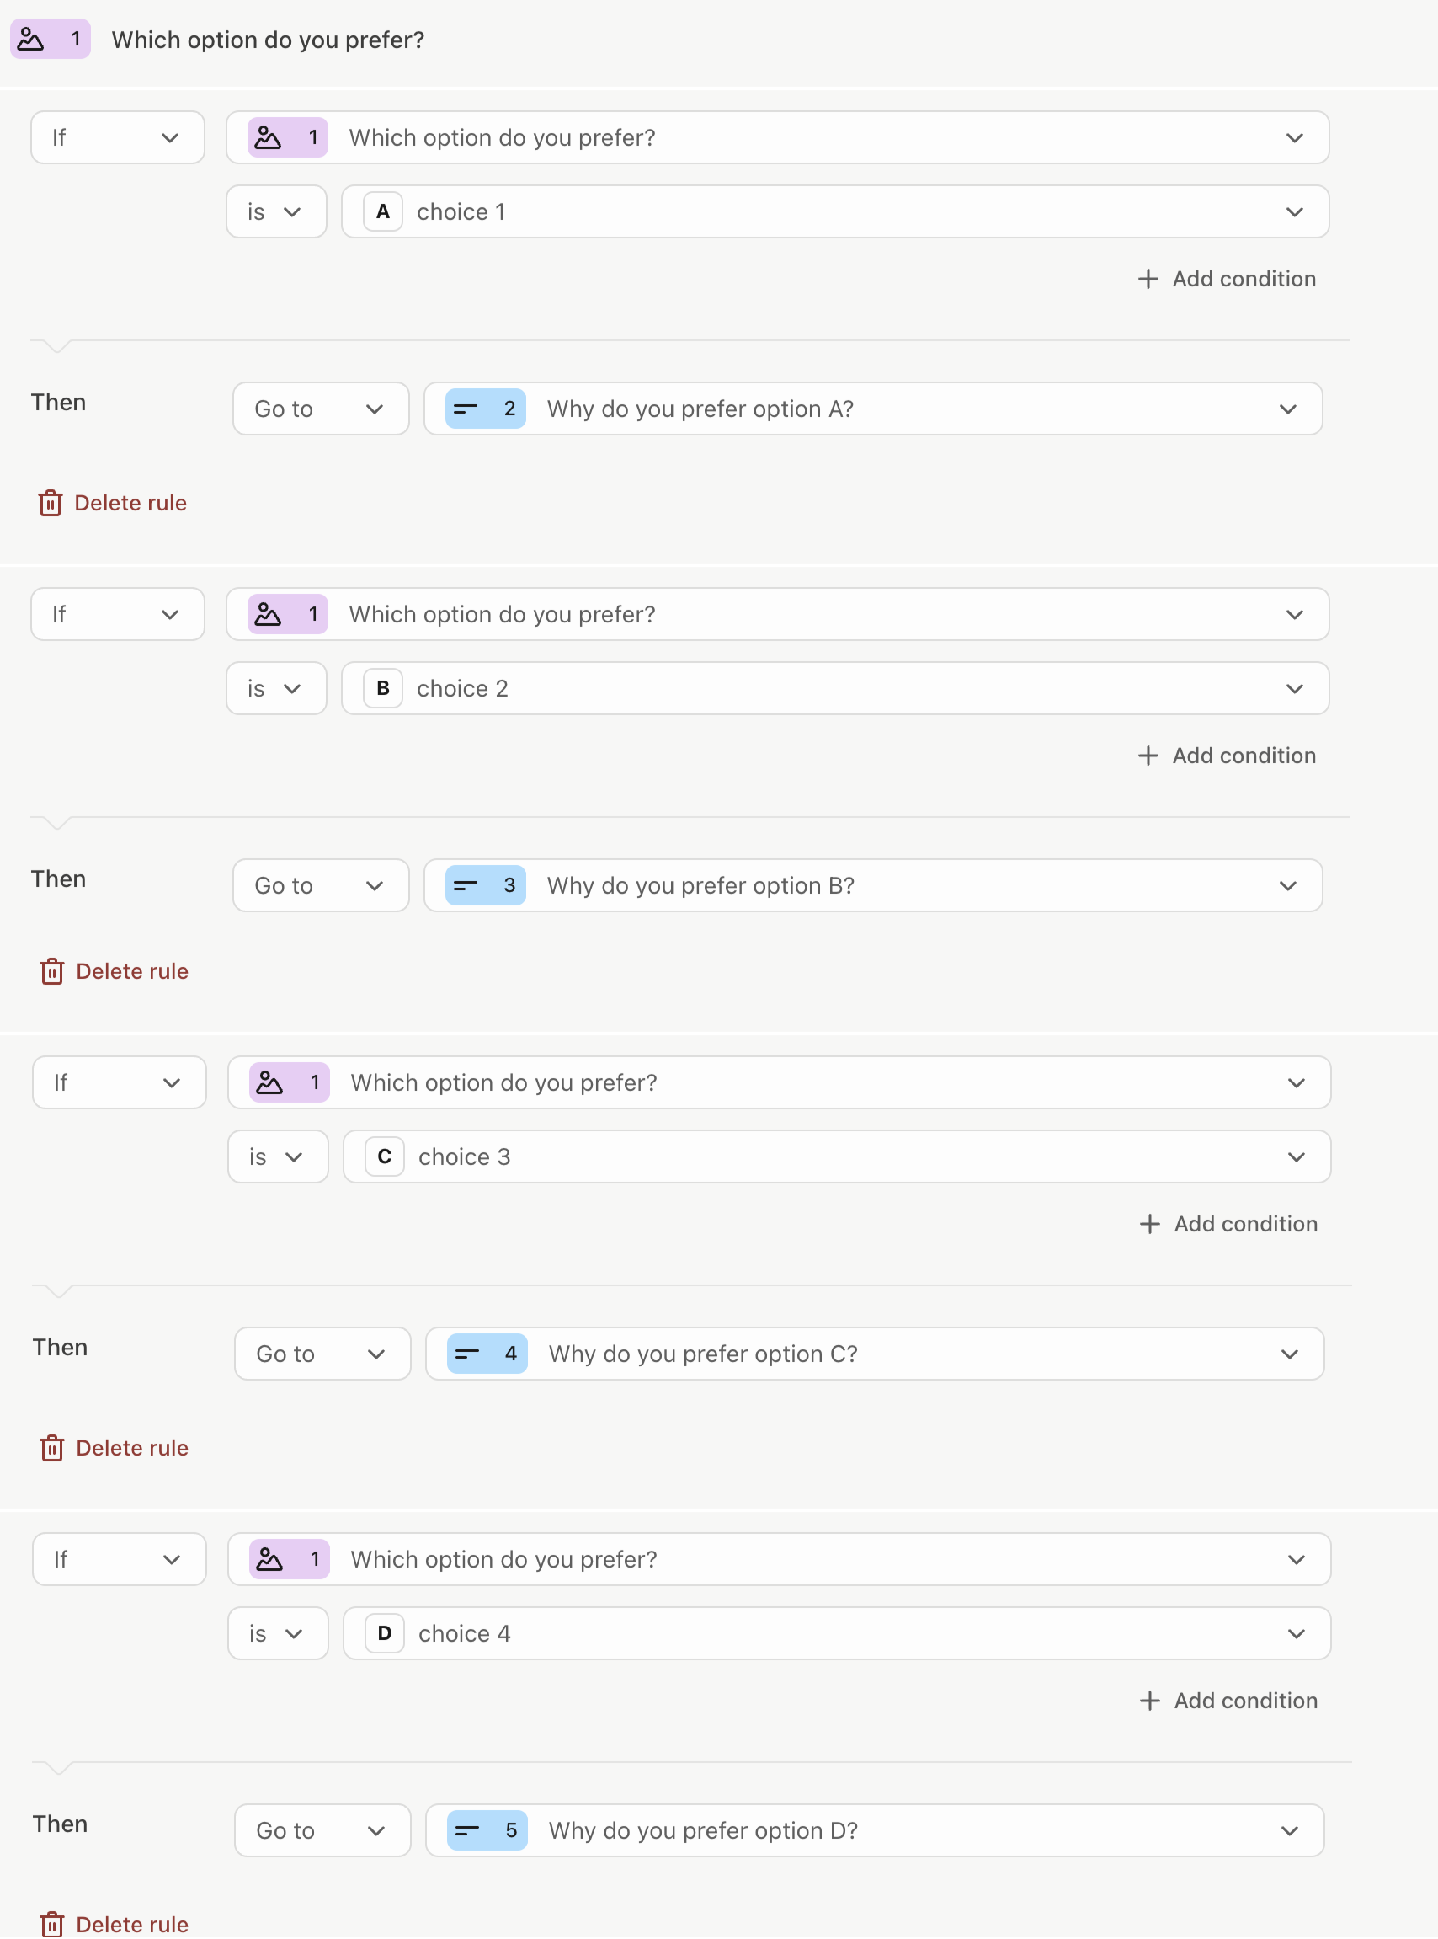Add condition to the choice 2 rule
The height and width of the screenshot is (1939, 1438).
1227,756
